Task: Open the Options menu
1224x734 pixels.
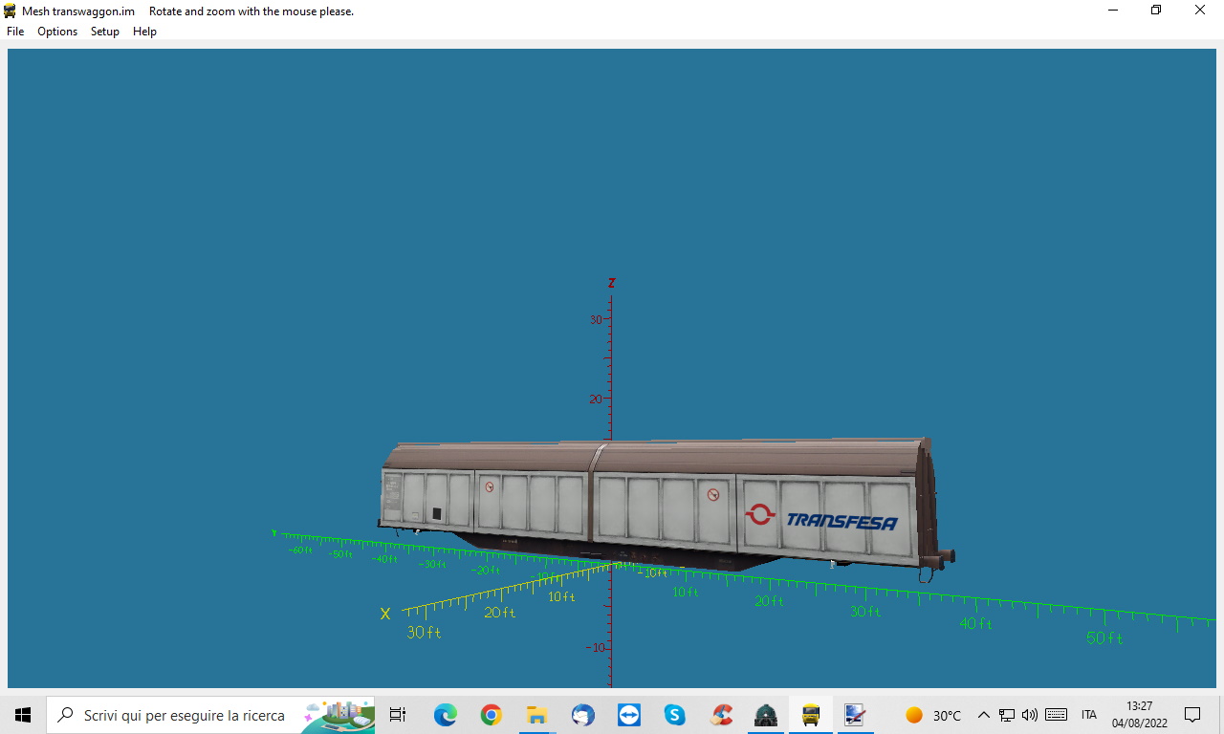Action: pyautogui.click(x=57, y=32)
